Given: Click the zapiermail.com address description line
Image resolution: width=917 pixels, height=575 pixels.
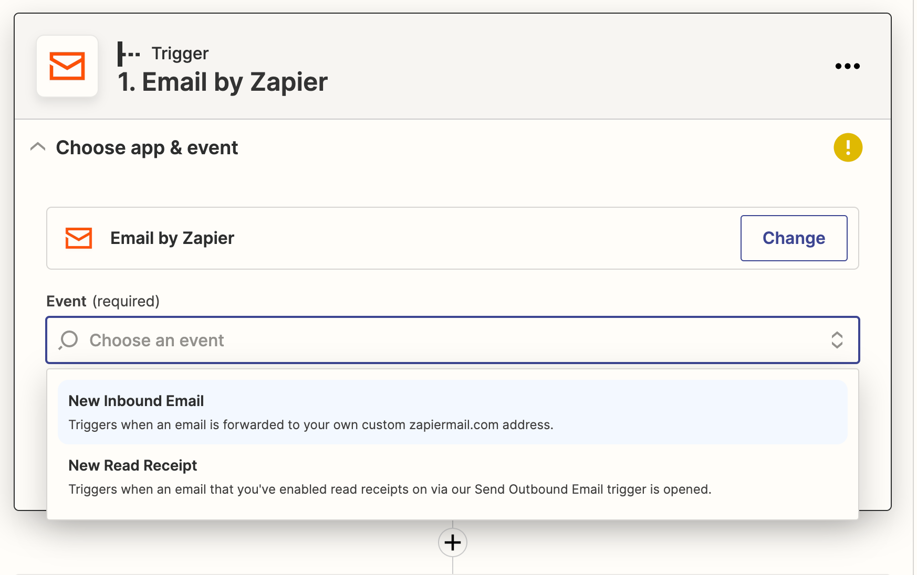Looking at the screenshot, I should 311,425.
